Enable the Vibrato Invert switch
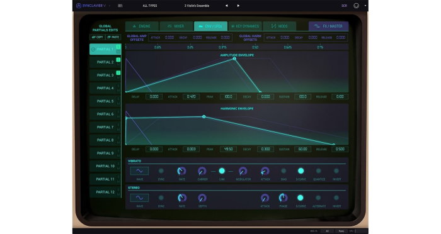This screenshot has width=441, height=234. [x=336, y=171]
